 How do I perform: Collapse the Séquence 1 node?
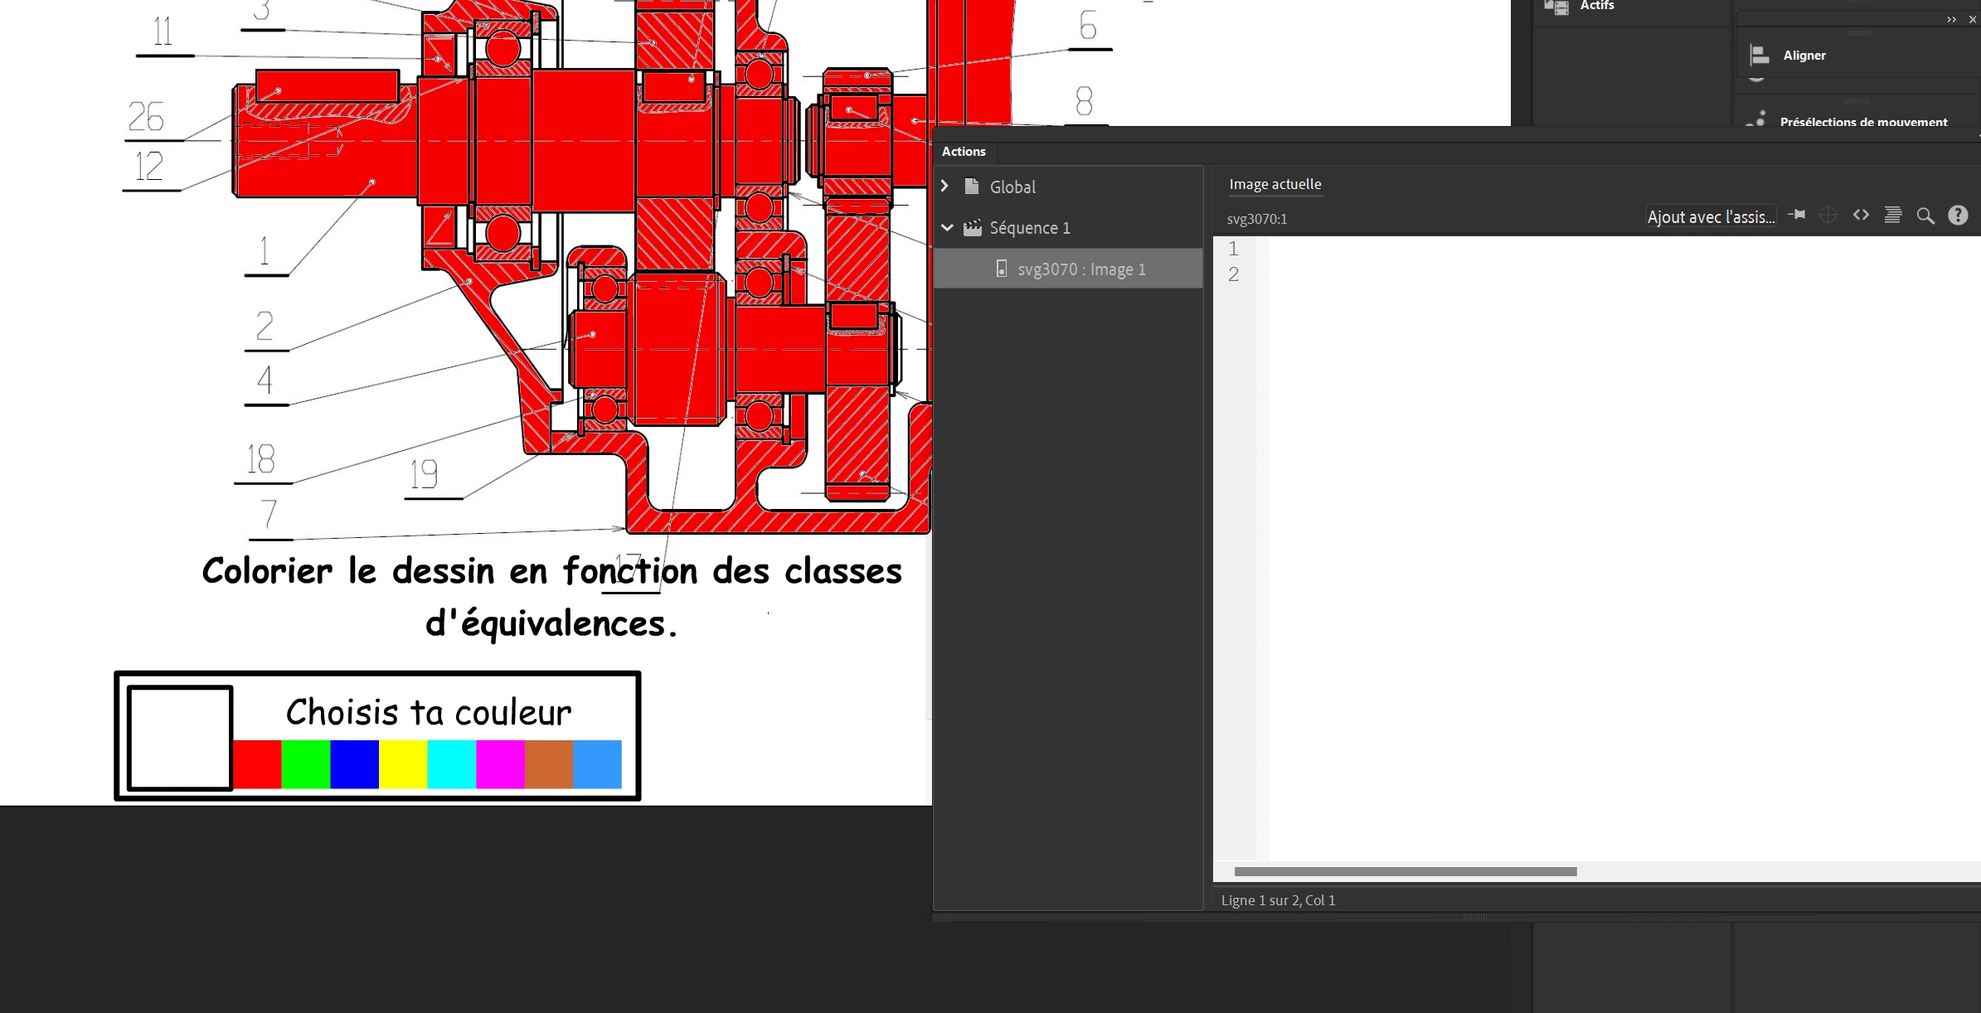click(947, 228)
